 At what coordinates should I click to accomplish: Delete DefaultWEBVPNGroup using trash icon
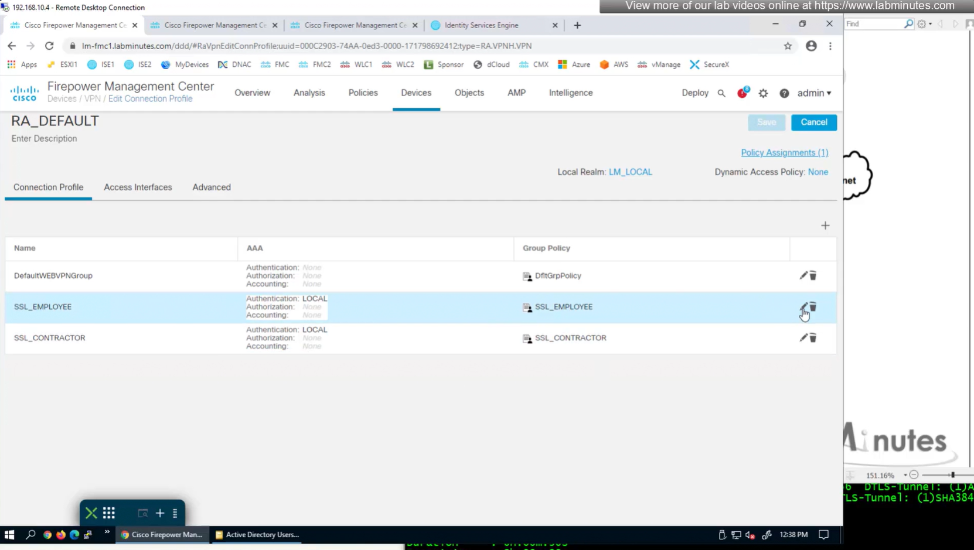tap(813, 275)
